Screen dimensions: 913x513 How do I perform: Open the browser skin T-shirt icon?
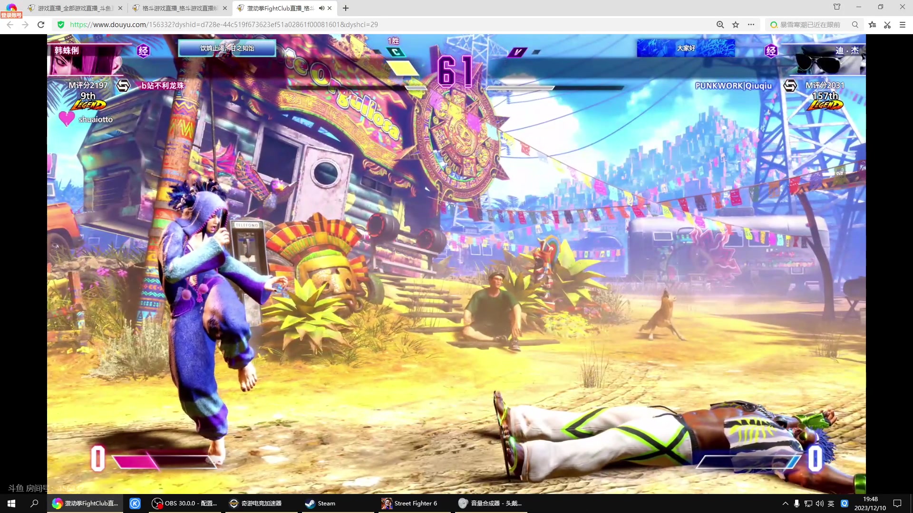(837, 7)
